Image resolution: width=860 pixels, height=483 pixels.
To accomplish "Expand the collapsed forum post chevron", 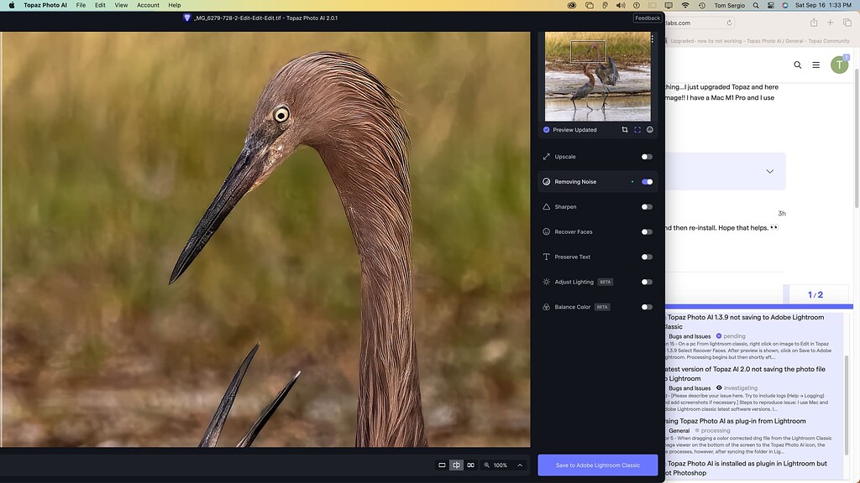I will (x=770, y=171).
